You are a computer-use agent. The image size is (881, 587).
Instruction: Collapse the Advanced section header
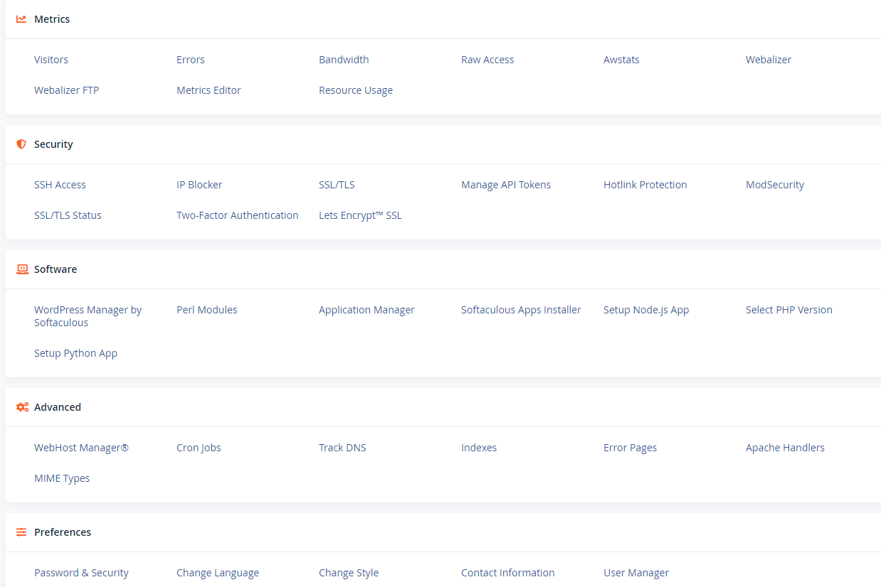(443, 407)
